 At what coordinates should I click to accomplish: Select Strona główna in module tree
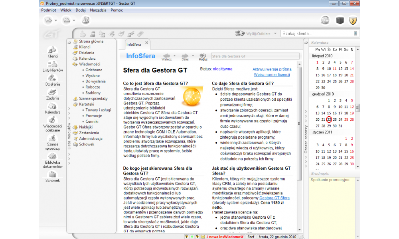pos(91,41)
